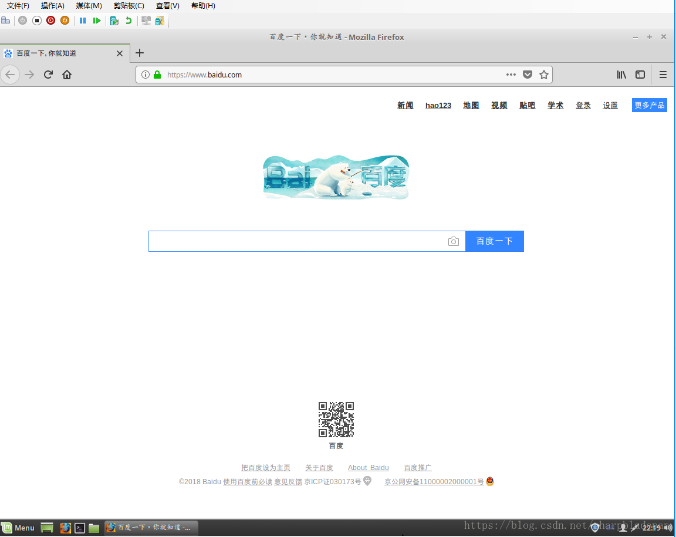Click the Enhanced session monitor icon
The image size is (676, 537).
146,21
